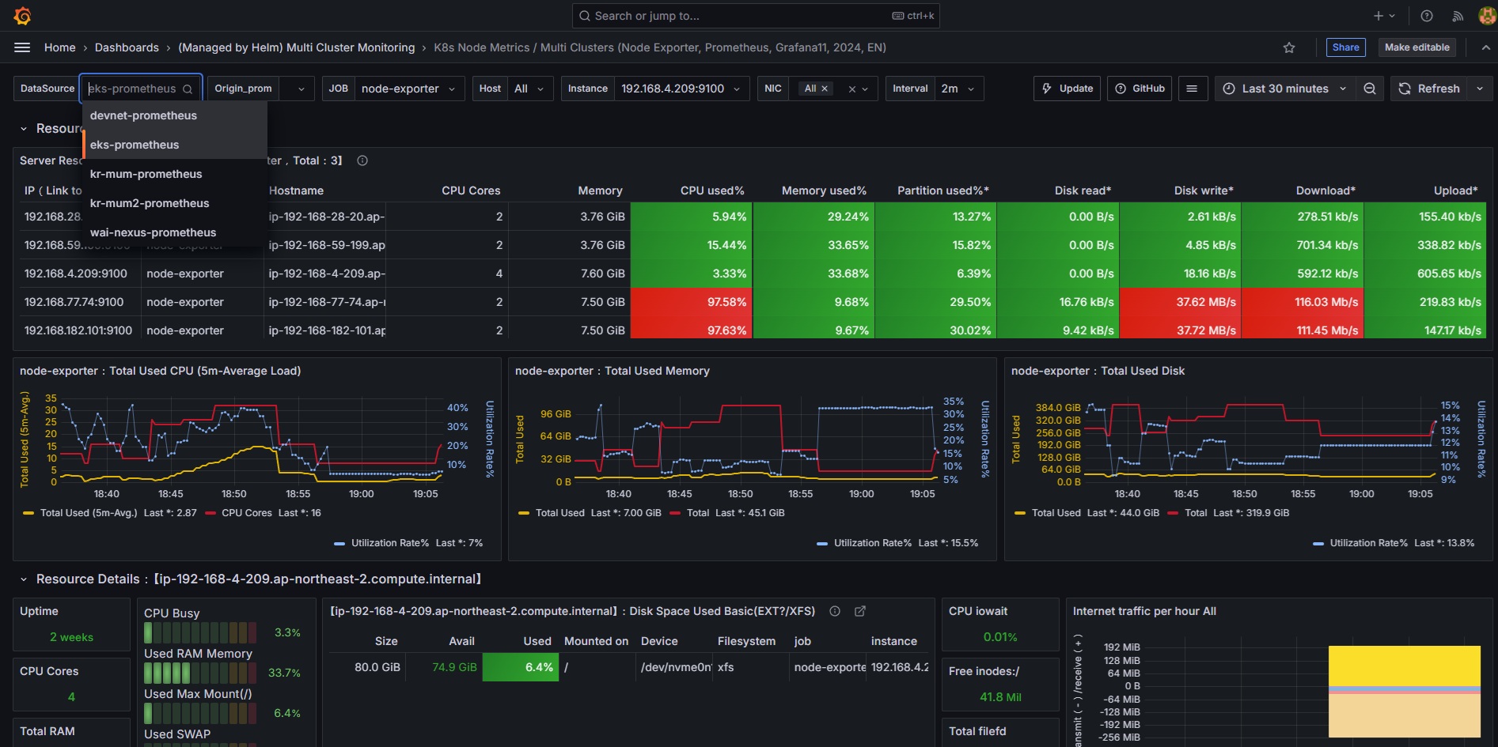Sort table by CPU used% column header

[712, 191]
